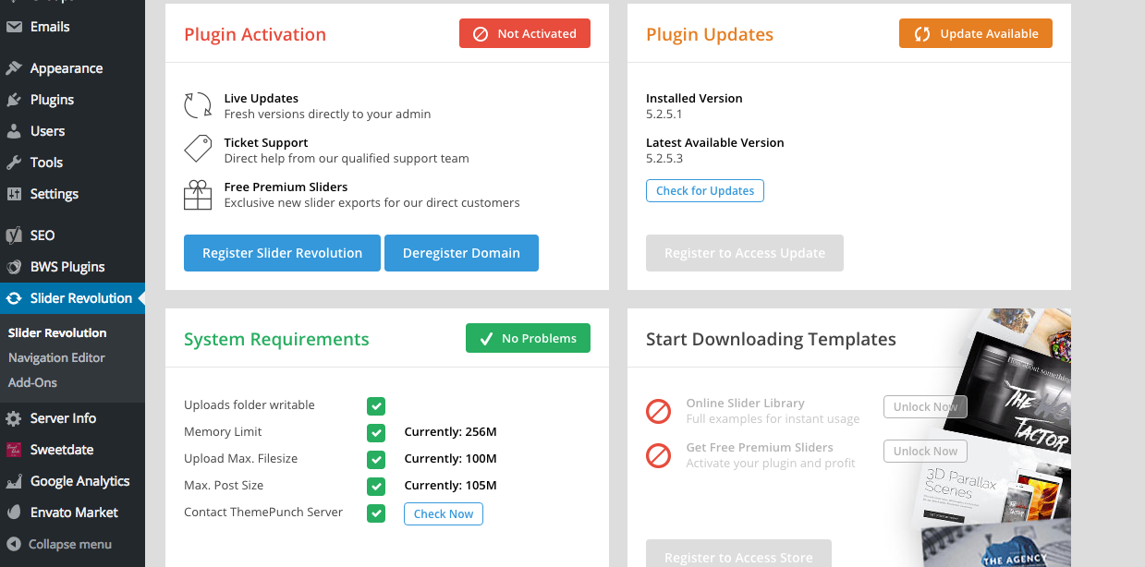Click the Server Info gear icon

[14, 418]
